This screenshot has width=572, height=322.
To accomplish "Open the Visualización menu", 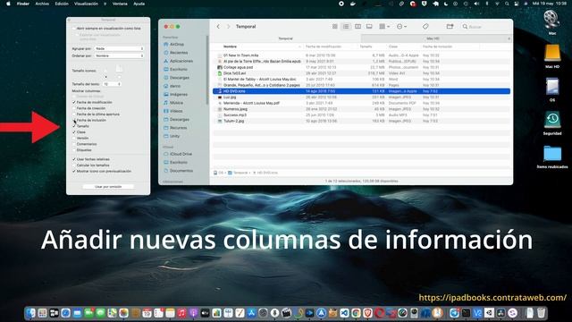I will click(x=86, y=4).
